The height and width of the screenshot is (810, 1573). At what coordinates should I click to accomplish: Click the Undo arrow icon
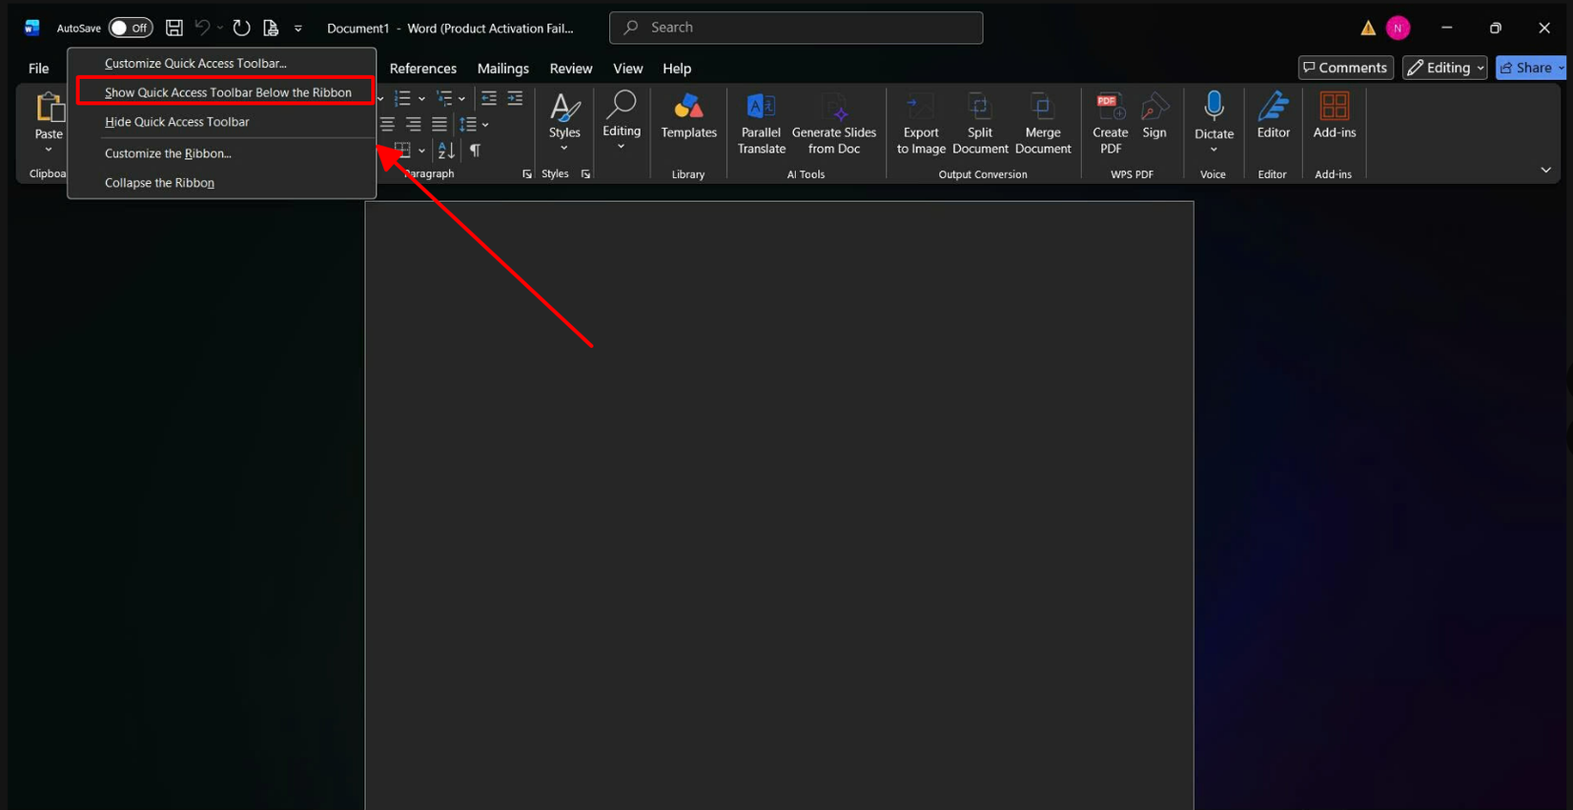click(x=202, y=28)
